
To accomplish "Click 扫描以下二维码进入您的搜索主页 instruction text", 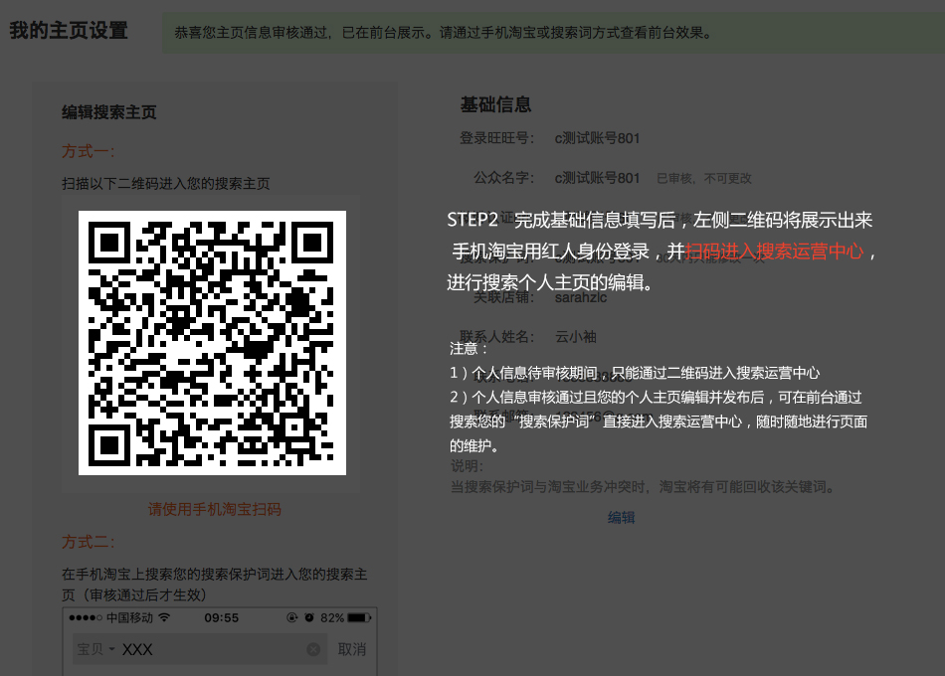I will pos(166,183).
